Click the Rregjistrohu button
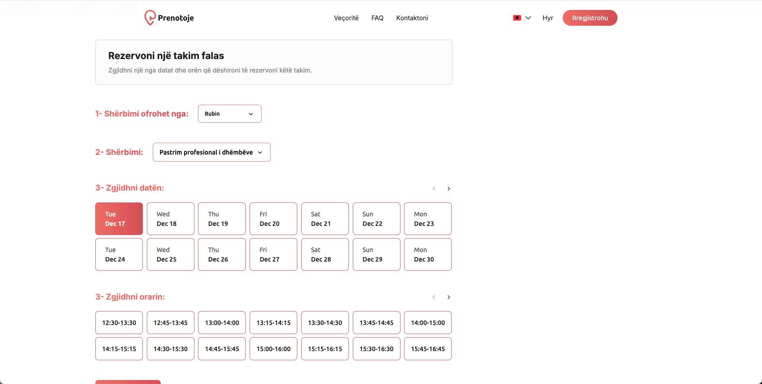This screenshot has width=762, height=384. (x=590, y=18)
